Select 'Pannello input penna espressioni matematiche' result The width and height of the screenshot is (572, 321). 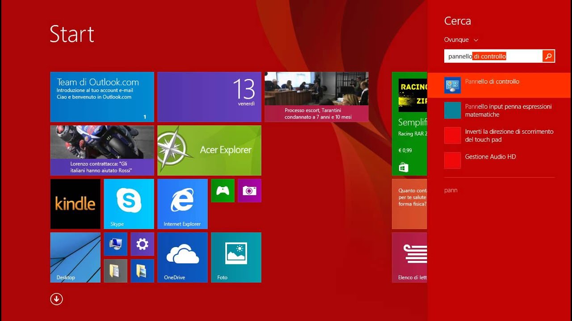[509, 111]
